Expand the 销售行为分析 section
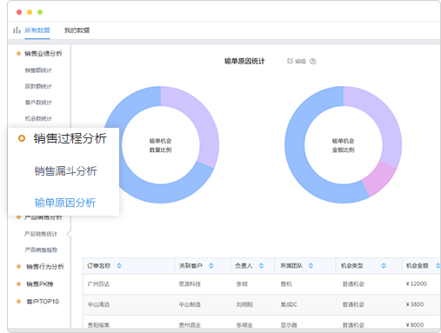The width and height of the screenshot is (441, 333). pos(45,267)
